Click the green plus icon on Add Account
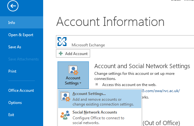The image size is (194, 126). click(61, 53)
